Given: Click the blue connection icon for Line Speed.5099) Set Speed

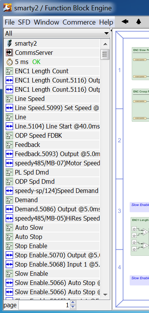Looking at the screenshot, I should (x=9, y=108).
